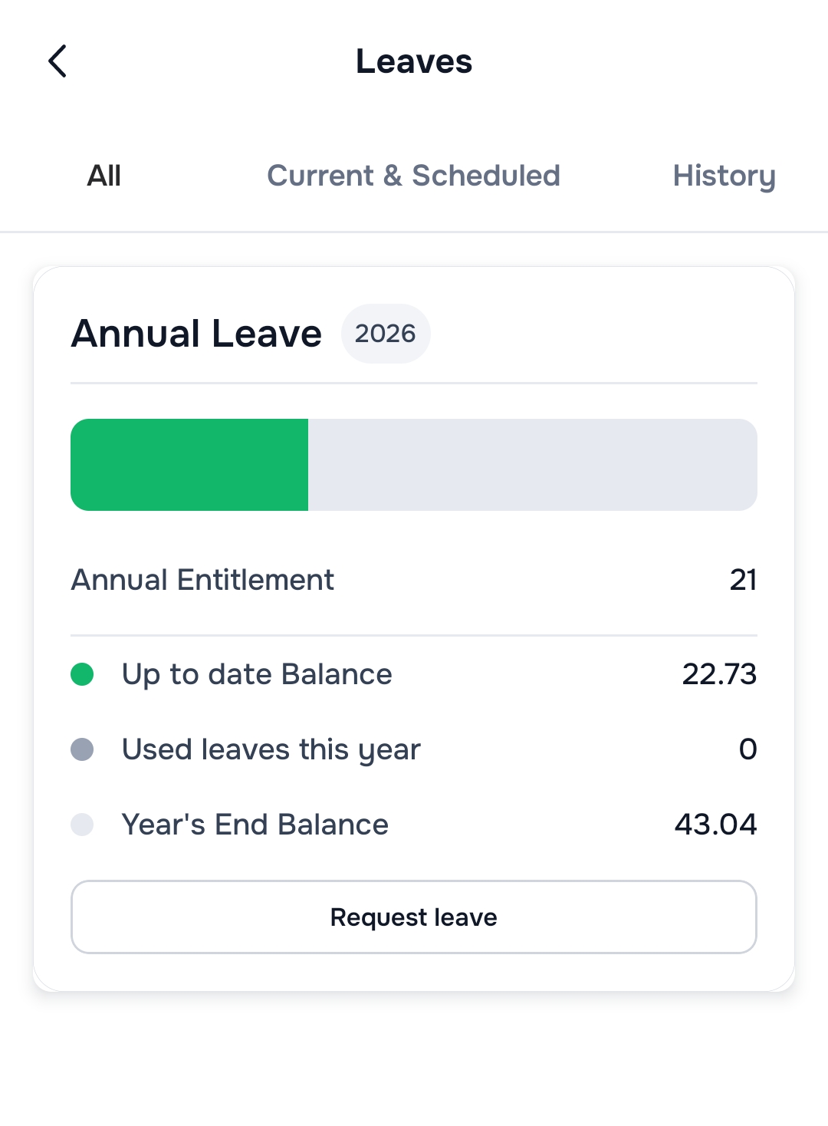Click the Annual Entitlement label
The height and width of the screenshot is (1126, 828).
pyautogui.click(x=202, y=580)
